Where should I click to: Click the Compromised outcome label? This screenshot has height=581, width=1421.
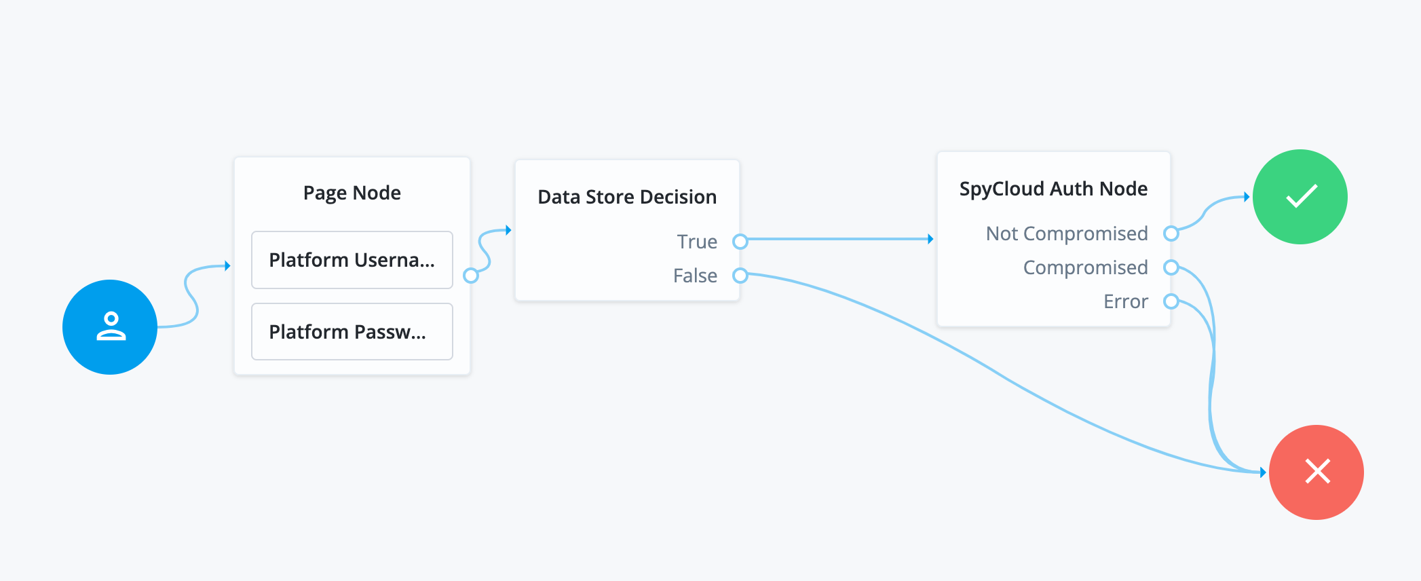(1085, 267)
